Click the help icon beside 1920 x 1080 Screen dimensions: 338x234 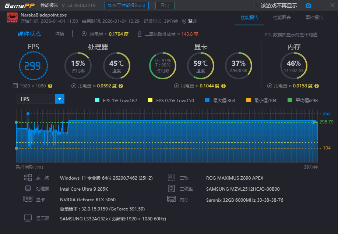(50, 86)
